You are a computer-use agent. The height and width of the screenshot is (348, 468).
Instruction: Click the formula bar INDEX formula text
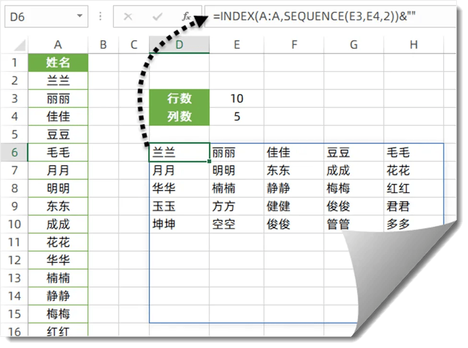(x=314, y=16)
